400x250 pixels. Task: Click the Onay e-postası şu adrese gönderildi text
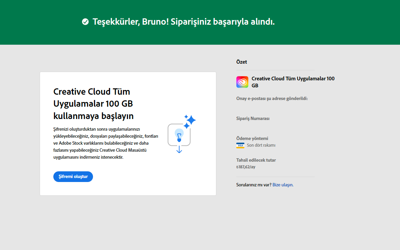[x=272, y=98]
